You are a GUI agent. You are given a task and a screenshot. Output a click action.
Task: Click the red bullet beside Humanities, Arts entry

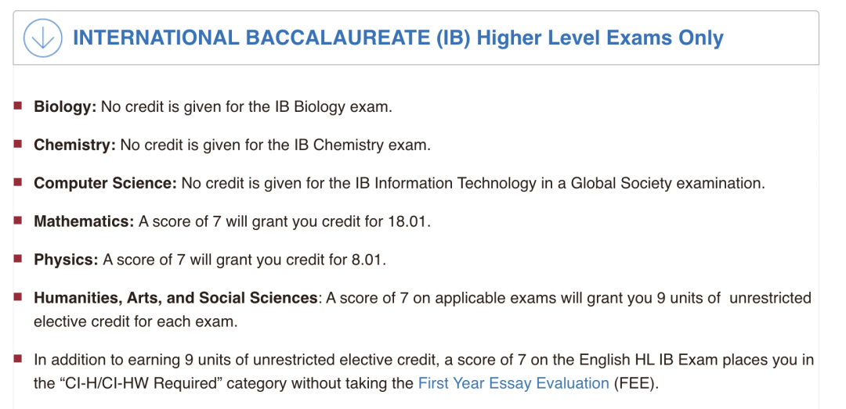(x=18, y=297)
